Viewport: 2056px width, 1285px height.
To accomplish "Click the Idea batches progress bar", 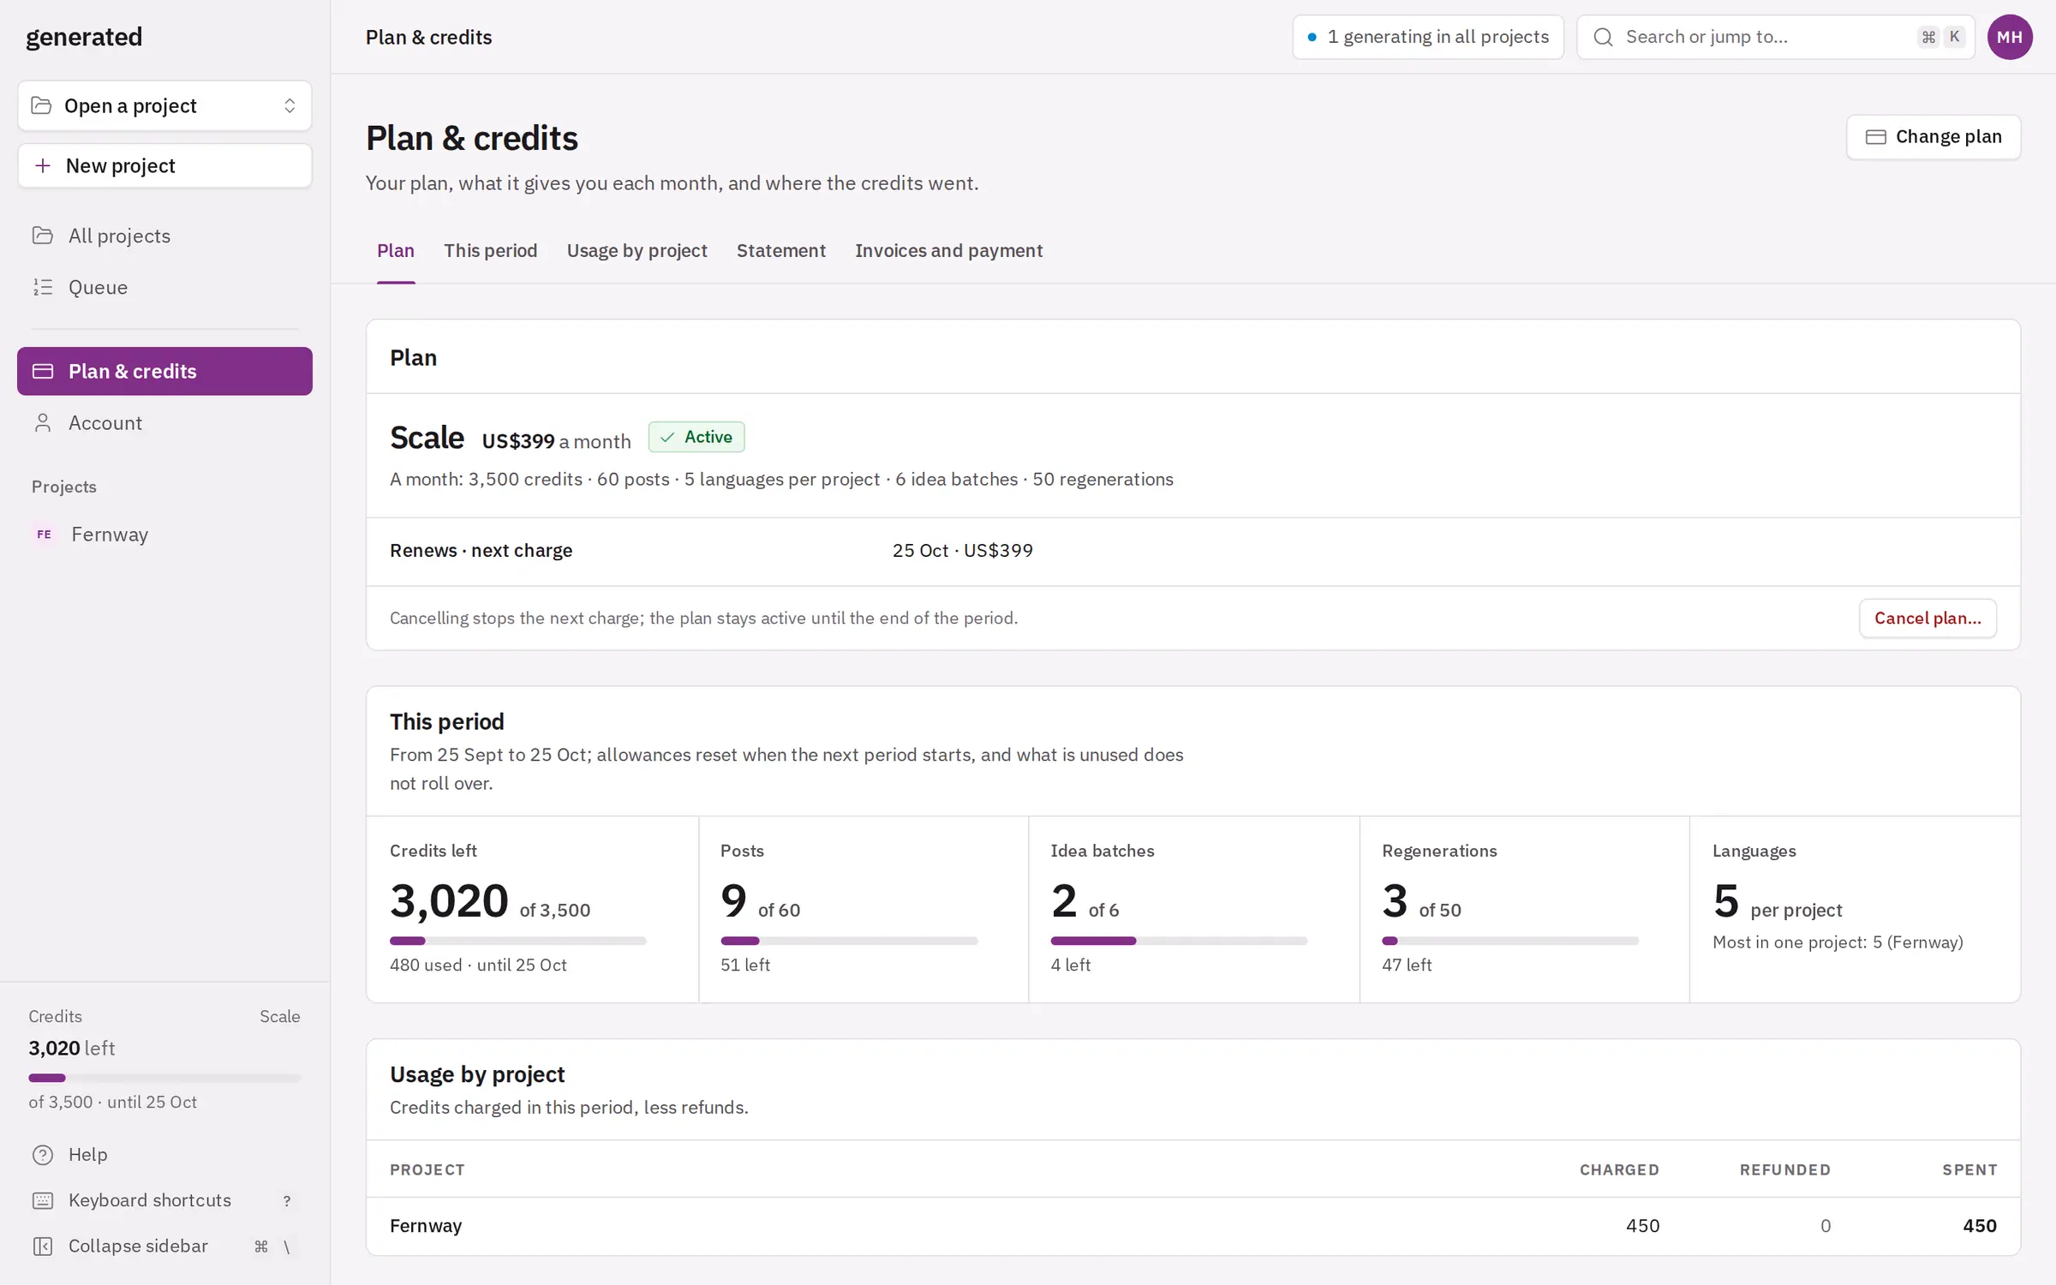I will (x=1179, y=941).
